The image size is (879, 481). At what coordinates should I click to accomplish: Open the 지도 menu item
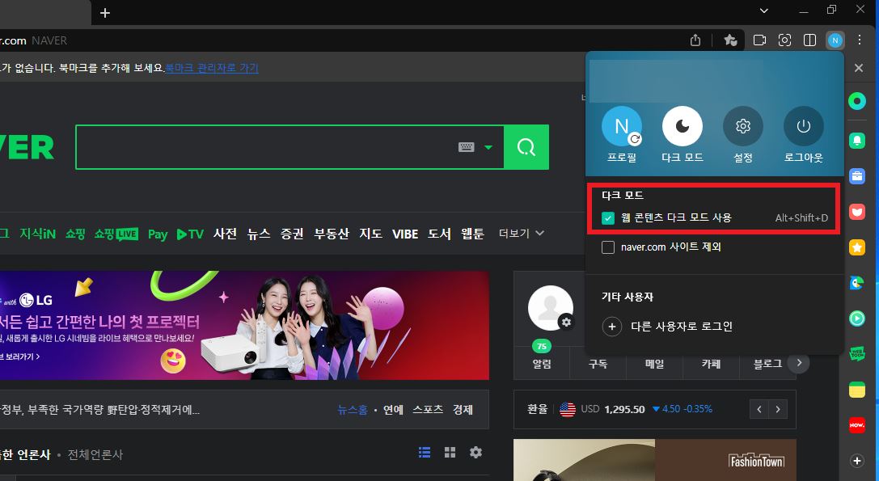coord(370,234)
